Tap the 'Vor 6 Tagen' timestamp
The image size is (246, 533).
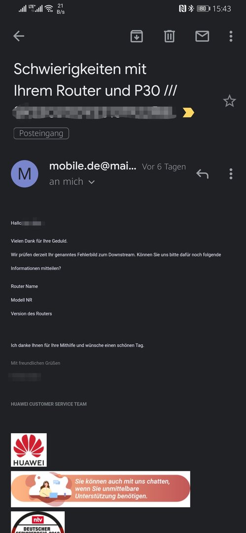(x=164, y=167)
